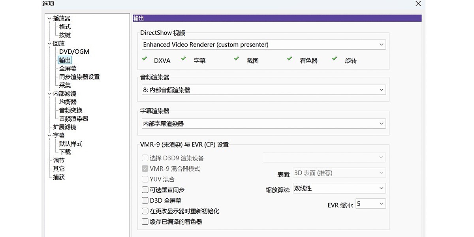Enable 在更改显示器时重新初始化
Screen dimensions: 474x237
click(145, 211)
